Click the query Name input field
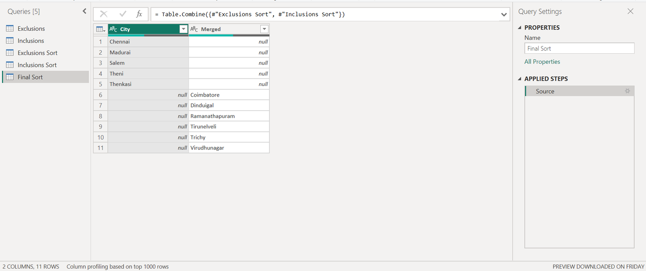Viewport: 646px width, 271px height. tap(579, 48)
